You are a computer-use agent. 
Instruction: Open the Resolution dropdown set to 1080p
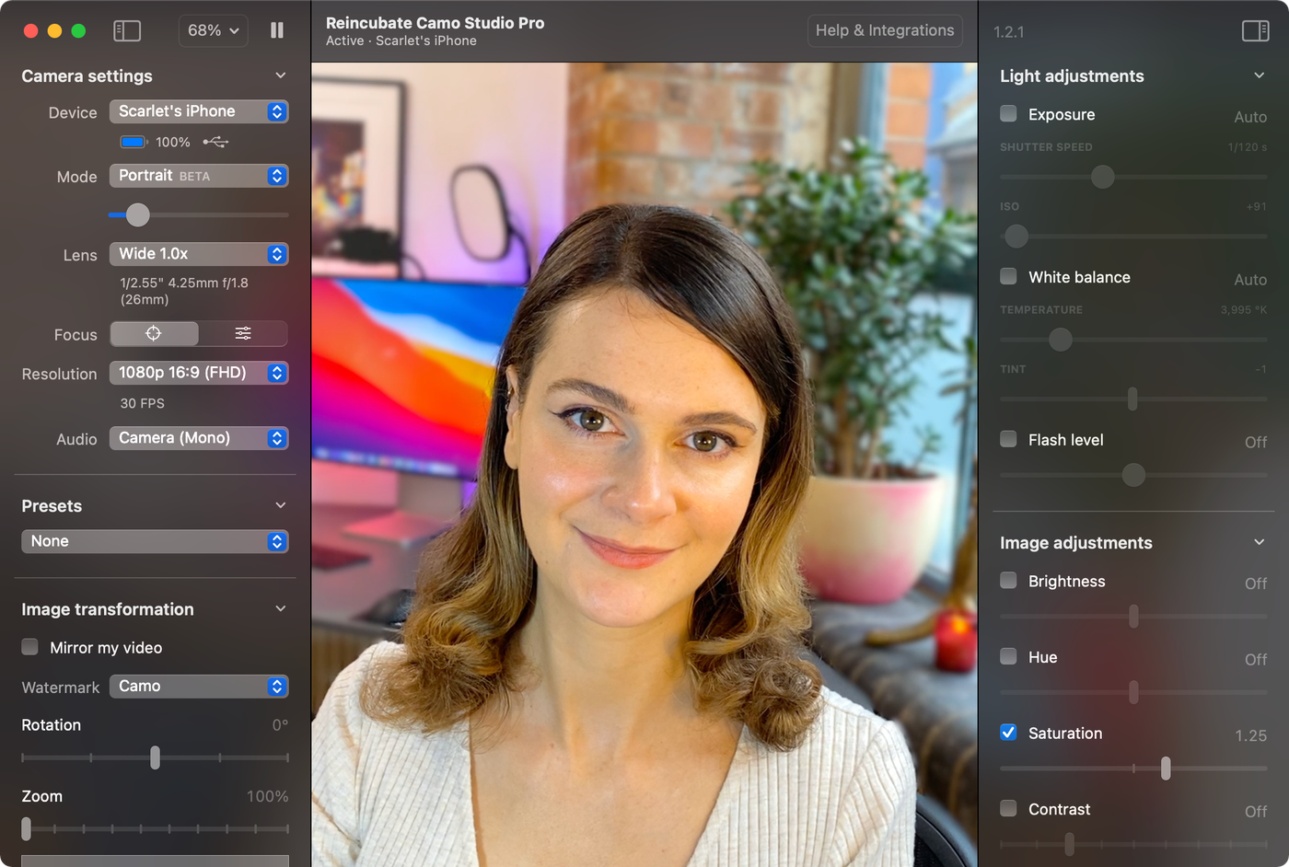tap(199, 373)
